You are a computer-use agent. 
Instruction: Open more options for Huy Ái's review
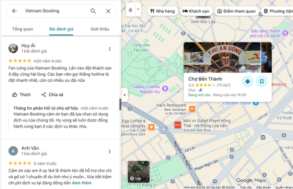click(x=110, y=49)
